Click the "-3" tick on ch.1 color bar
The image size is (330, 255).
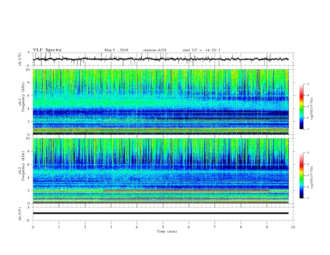click(x=307, y=84)
